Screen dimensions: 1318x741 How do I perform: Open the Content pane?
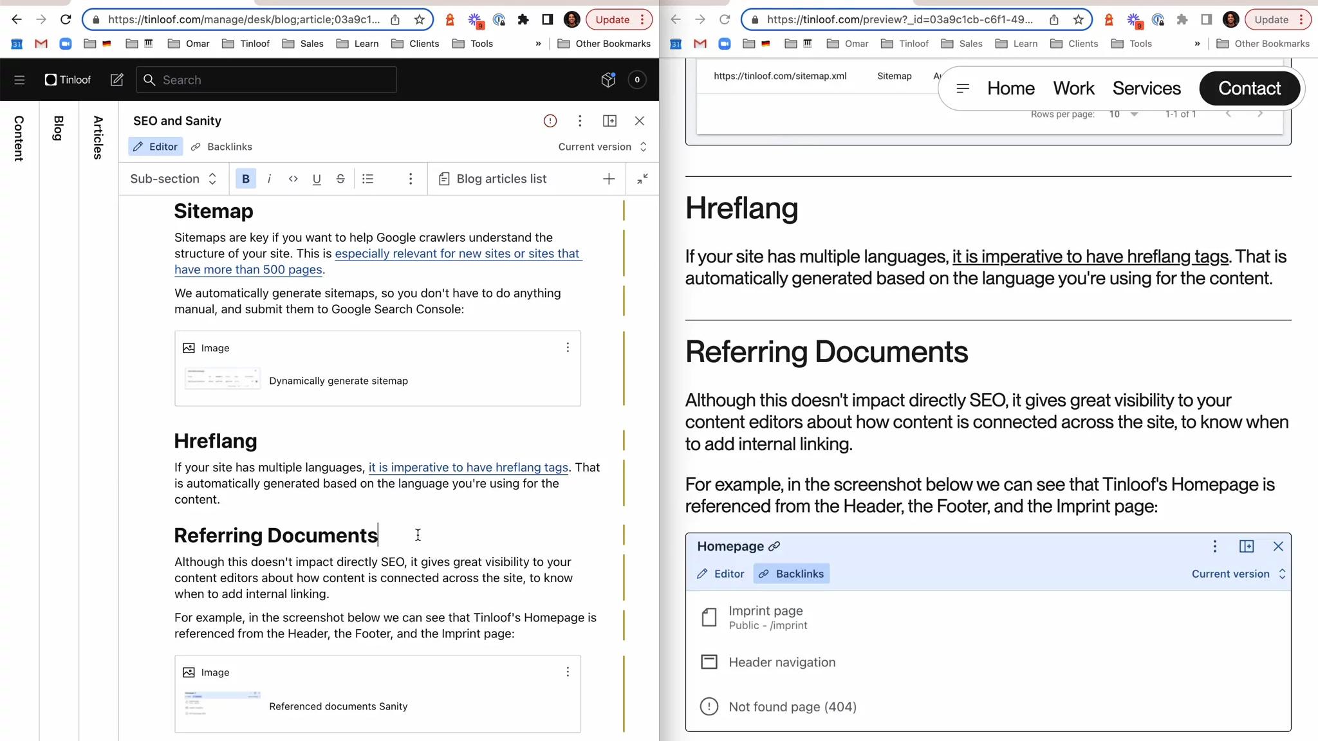pyautogui.click(x=19, y=138)
